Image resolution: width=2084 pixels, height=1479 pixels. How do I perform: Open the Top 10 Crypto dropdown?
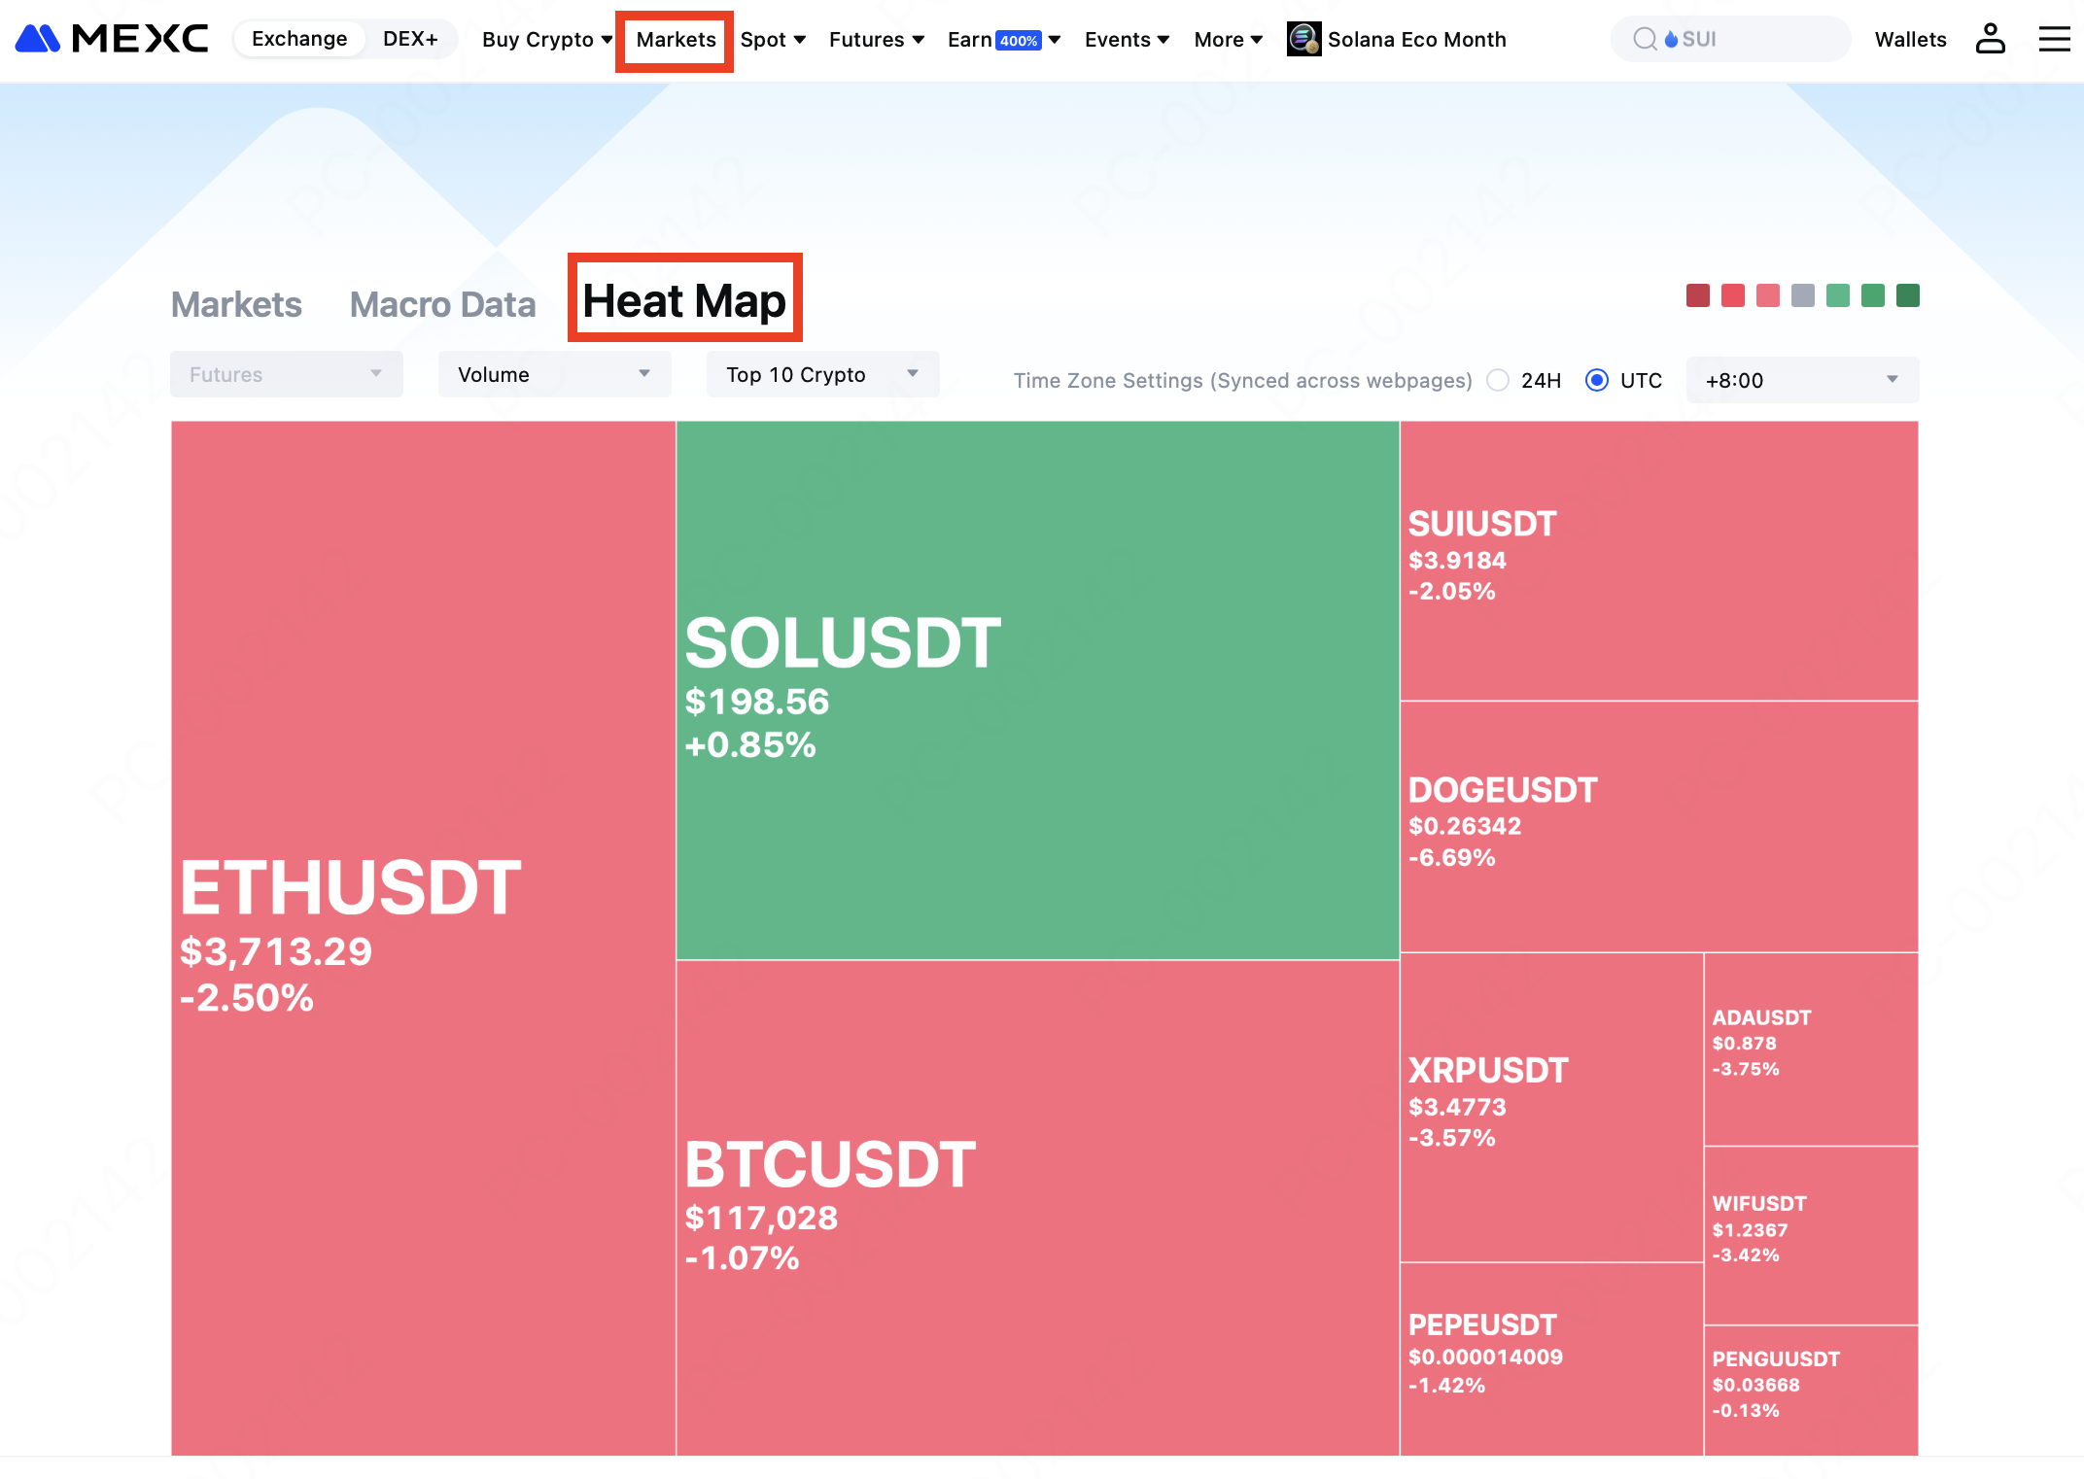822,374
